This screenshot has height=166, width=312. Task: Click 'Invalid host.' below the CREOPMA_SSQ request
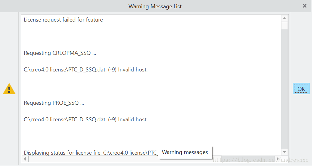pos(133,70)
